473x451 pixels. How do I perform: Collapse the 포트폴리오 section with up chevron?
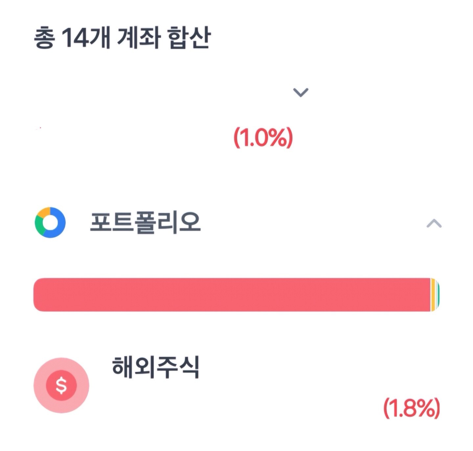[434, 224]
